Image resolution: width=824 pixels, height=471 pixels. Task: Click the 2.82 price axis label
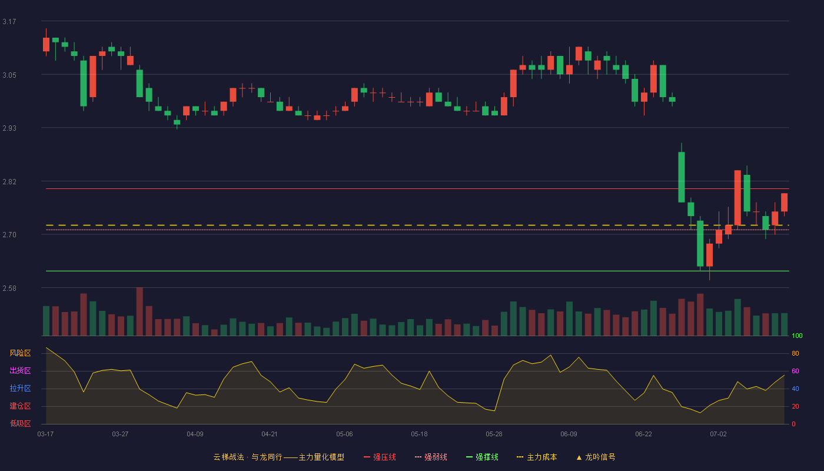click(9, 182)
